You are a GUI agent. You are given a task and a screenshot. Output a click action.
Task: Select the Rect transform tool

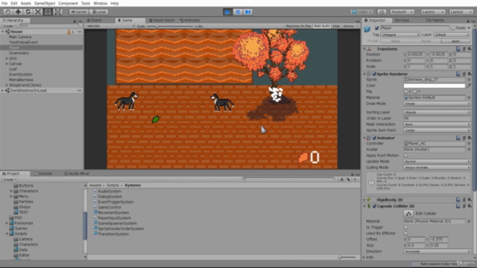48,12
